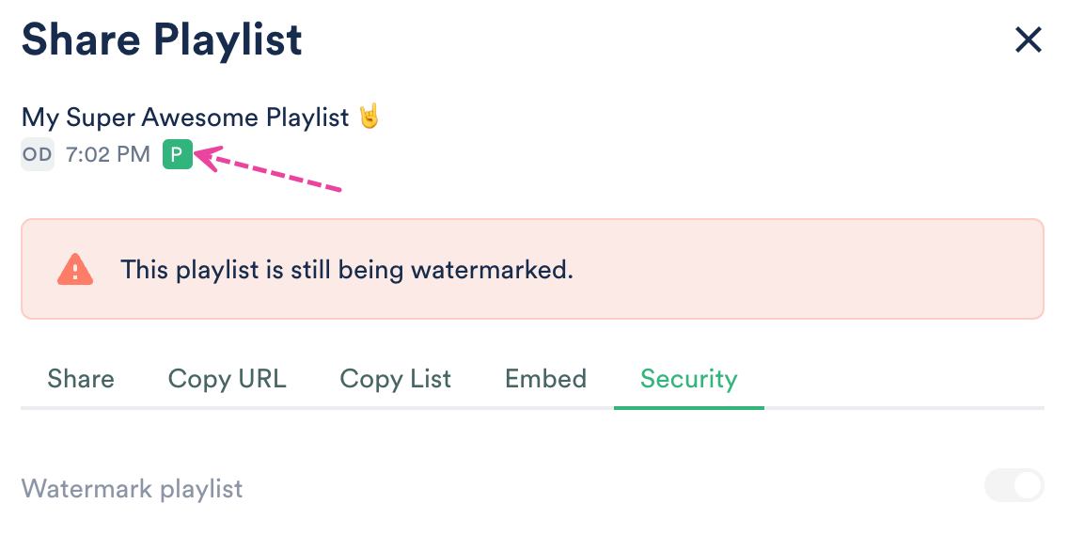Viewport: 1069px width, 535px height.
Task: Open the Copy URL tab
Action: [227, 379]
